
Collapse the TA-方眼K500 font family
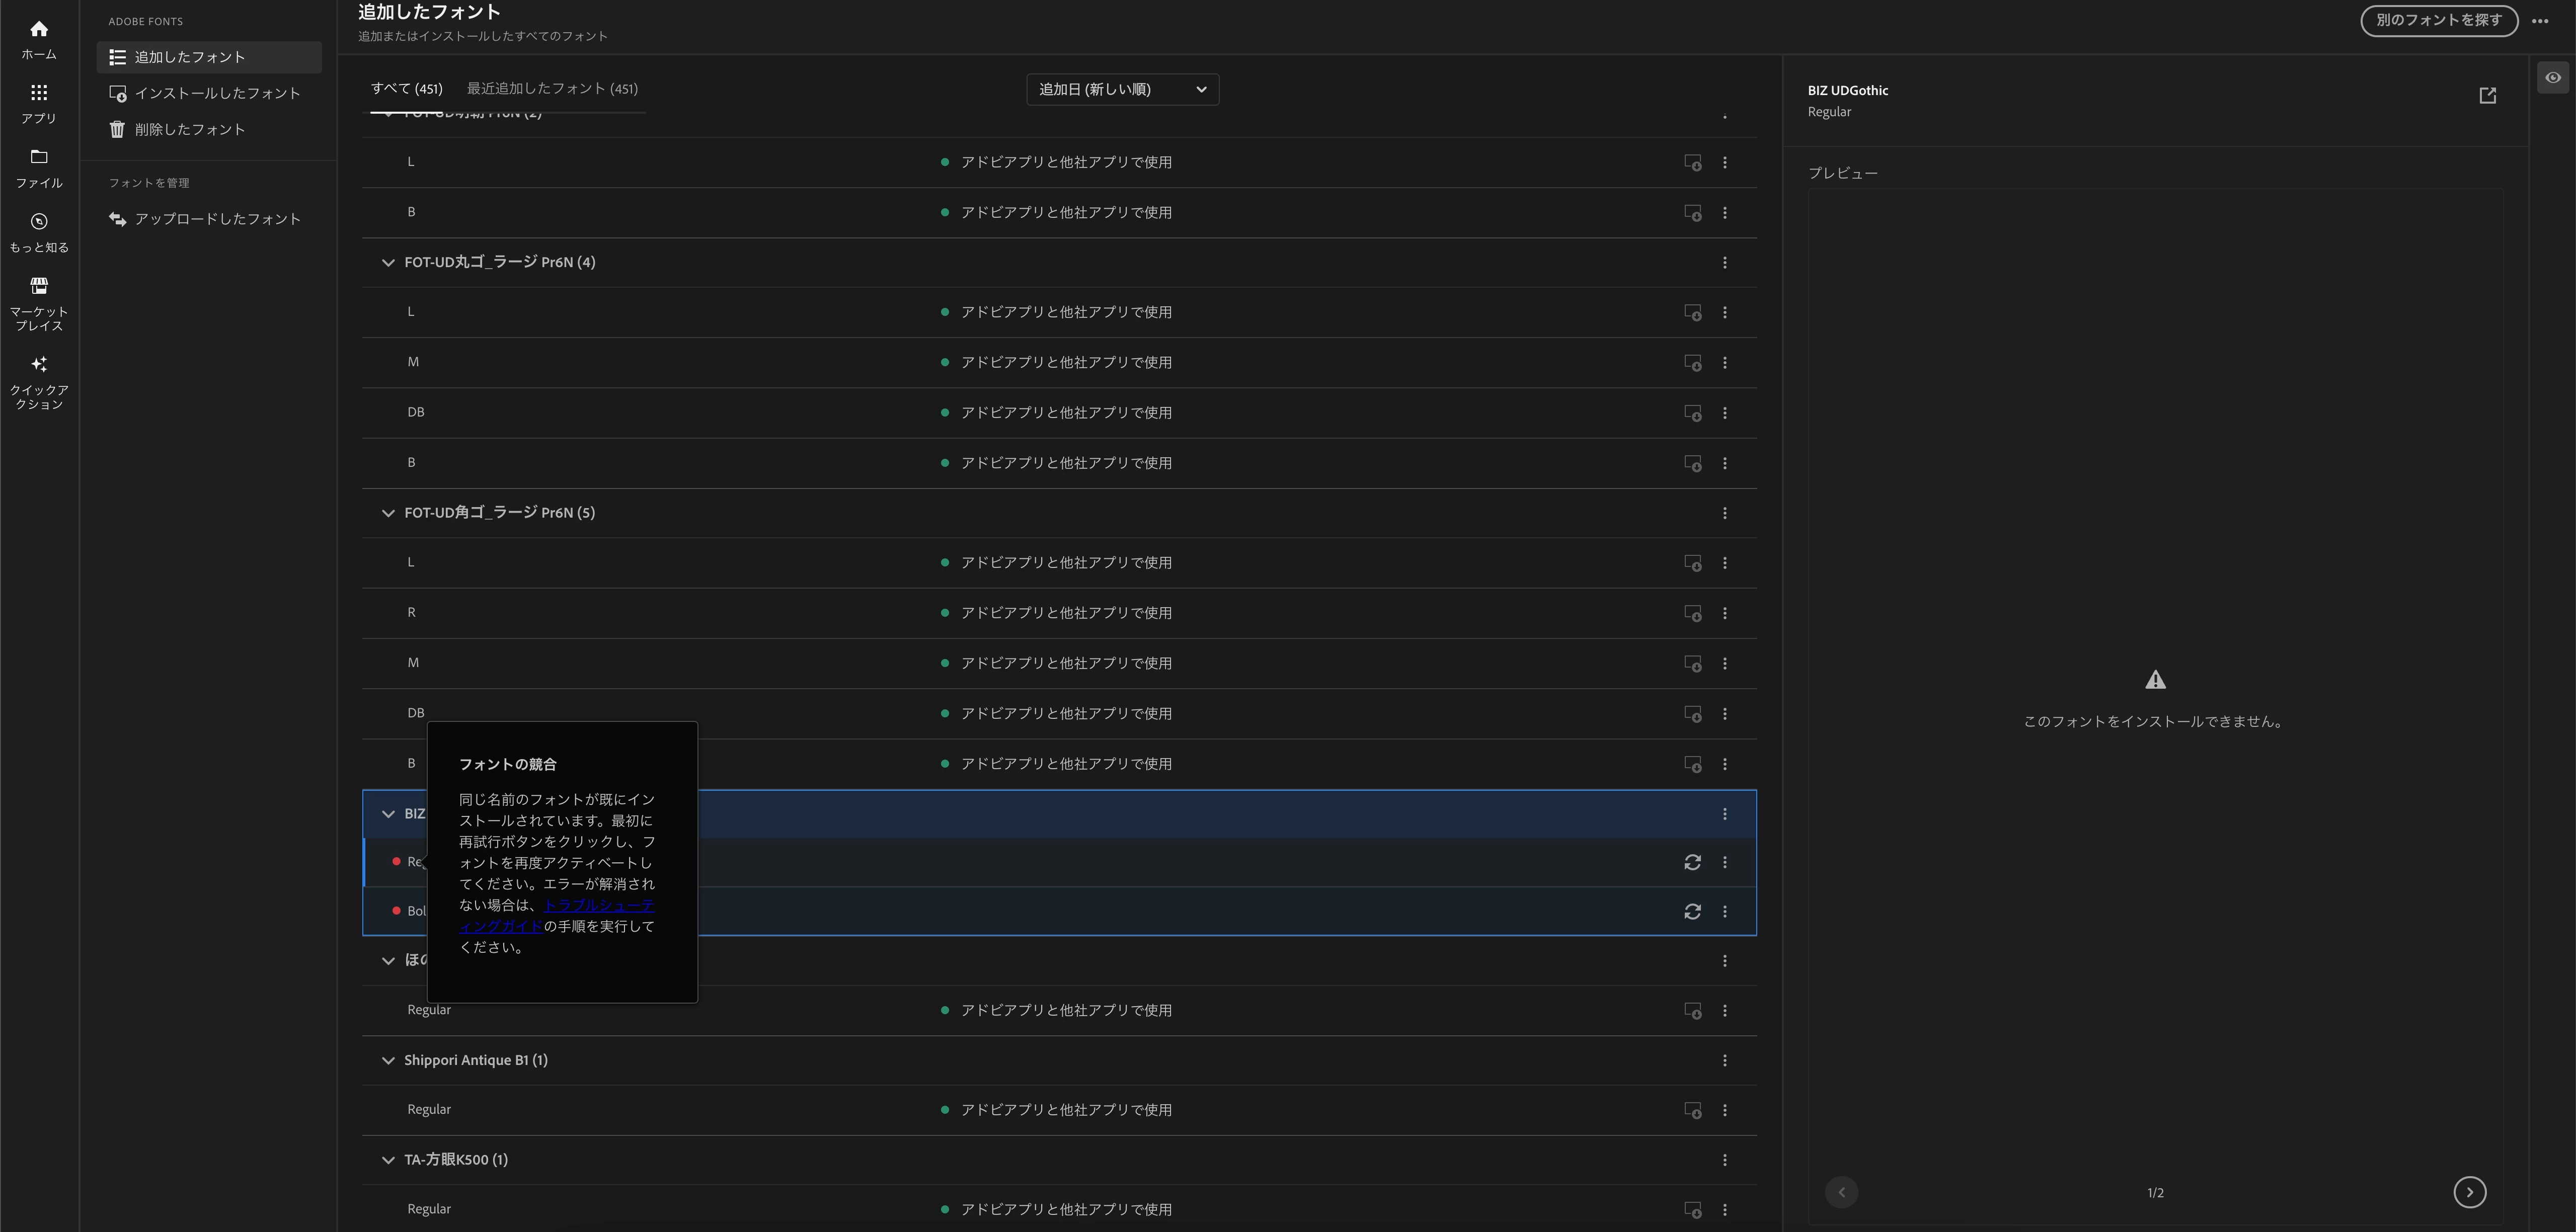pyautogui.click(x=388, y=1160)
